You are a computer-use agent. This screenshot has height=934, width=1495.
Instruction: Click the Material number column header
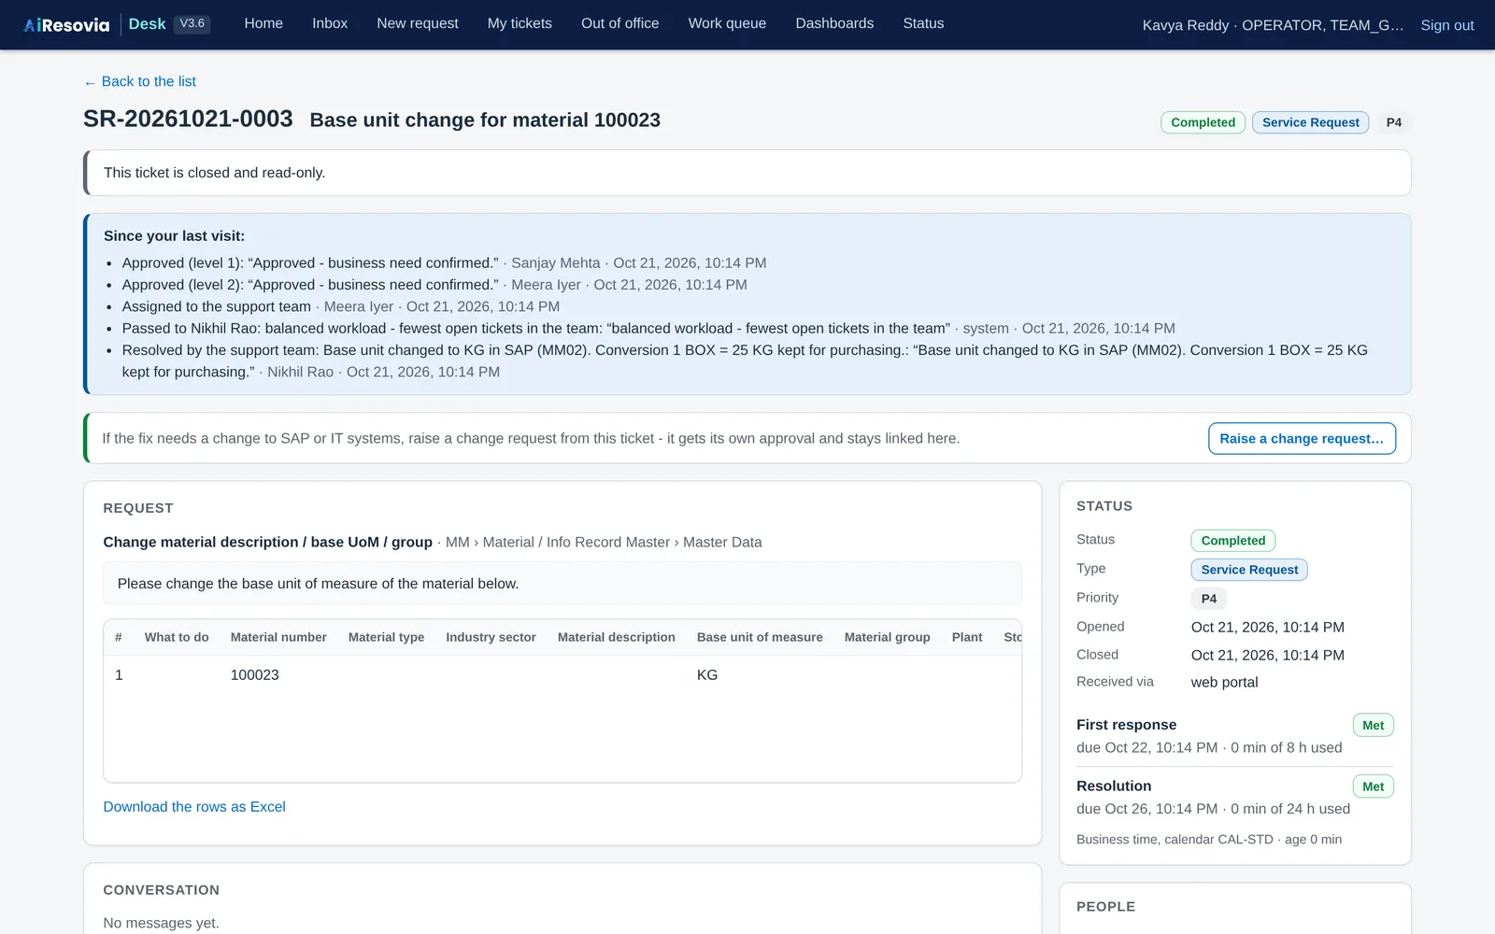pyautogui.click(x=278, y=637)
